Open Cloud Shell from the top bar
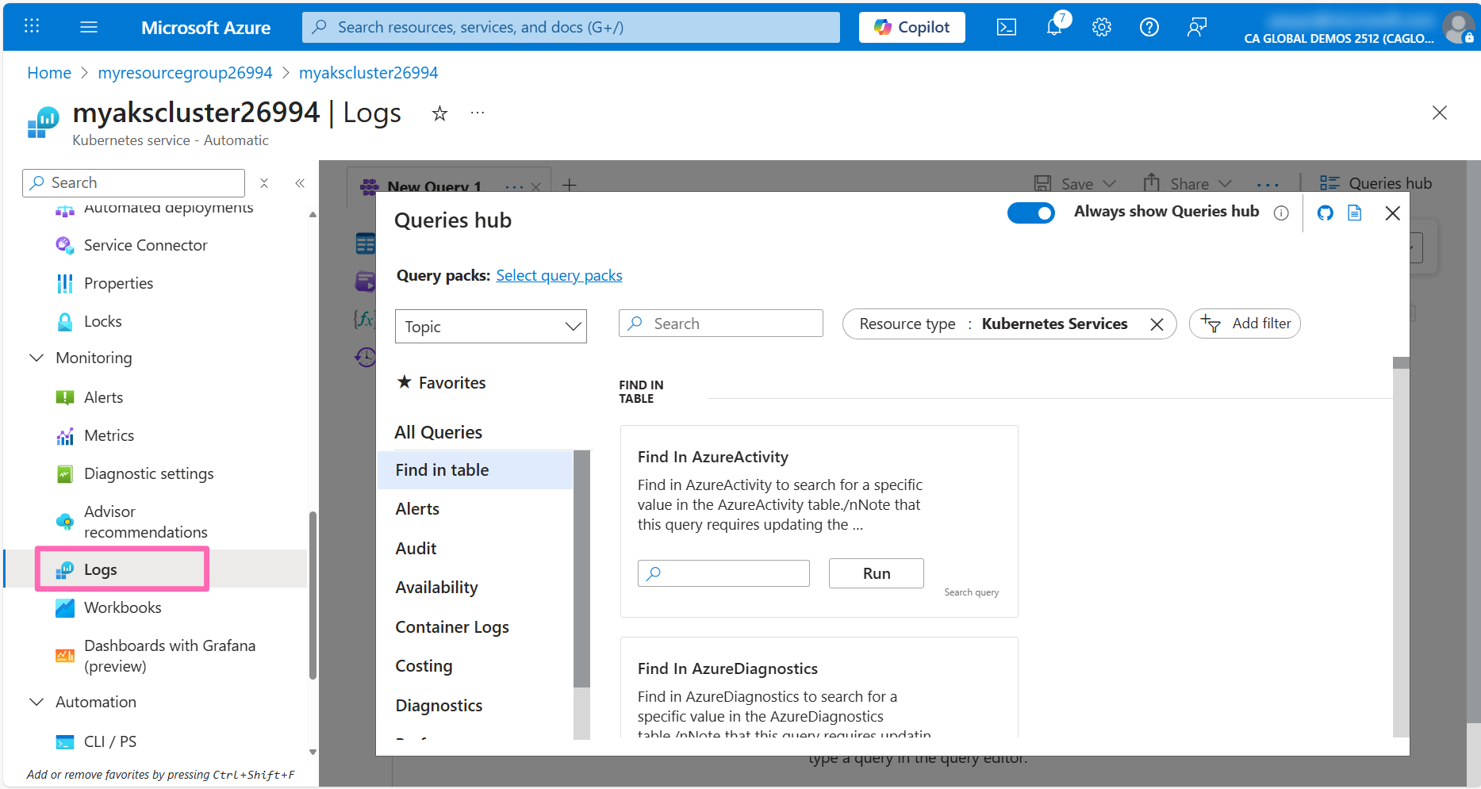This screenshot has height=789, width=1481. pyautogui.click(x=1006, y=27)
